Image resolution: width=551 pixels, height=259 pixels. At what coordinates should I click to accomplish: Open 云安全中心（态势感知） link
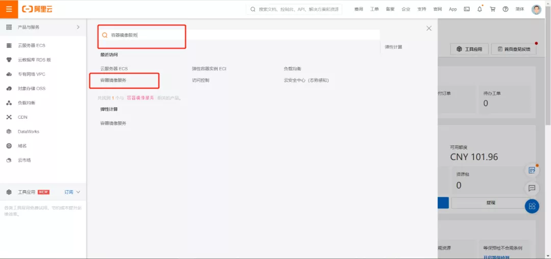click(x=306, y=81)
